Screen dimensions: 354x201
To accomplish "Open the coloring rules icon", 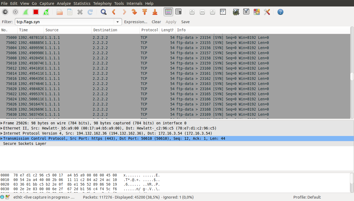I will (x=257, y=12).
